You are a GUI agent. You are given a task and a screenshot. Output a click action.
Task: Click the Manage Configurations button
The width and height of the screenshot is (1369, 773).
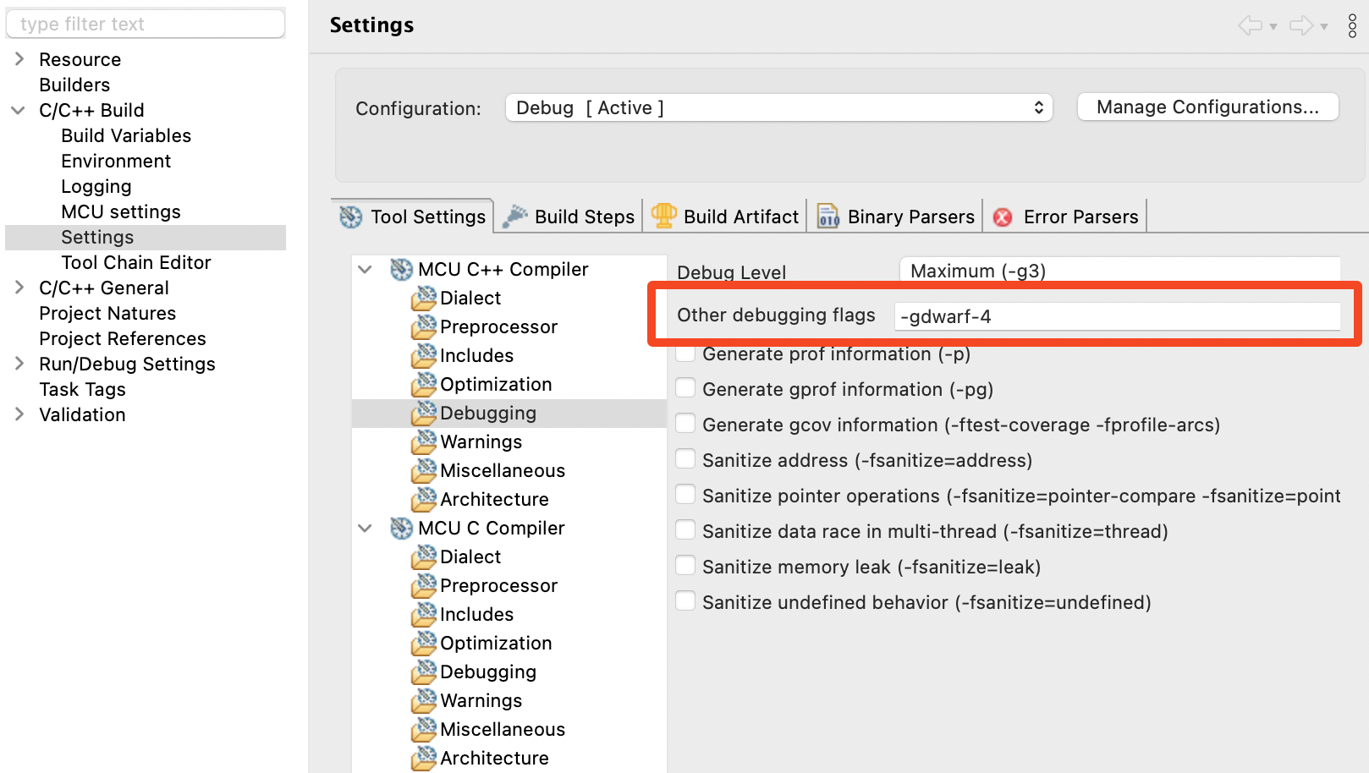click(x=1207, y=107)
